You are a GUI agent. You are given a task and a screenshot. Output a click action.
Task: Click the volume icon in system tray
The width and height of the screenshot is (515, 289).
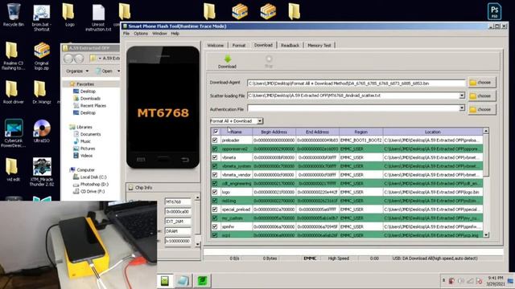[x=461, y=281]
